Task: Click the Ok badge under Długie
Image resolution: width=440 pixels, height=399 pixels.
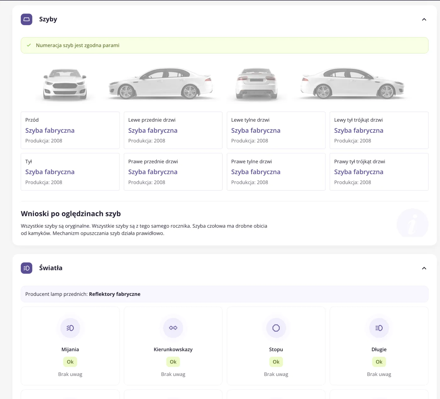Action: [379, 362]
